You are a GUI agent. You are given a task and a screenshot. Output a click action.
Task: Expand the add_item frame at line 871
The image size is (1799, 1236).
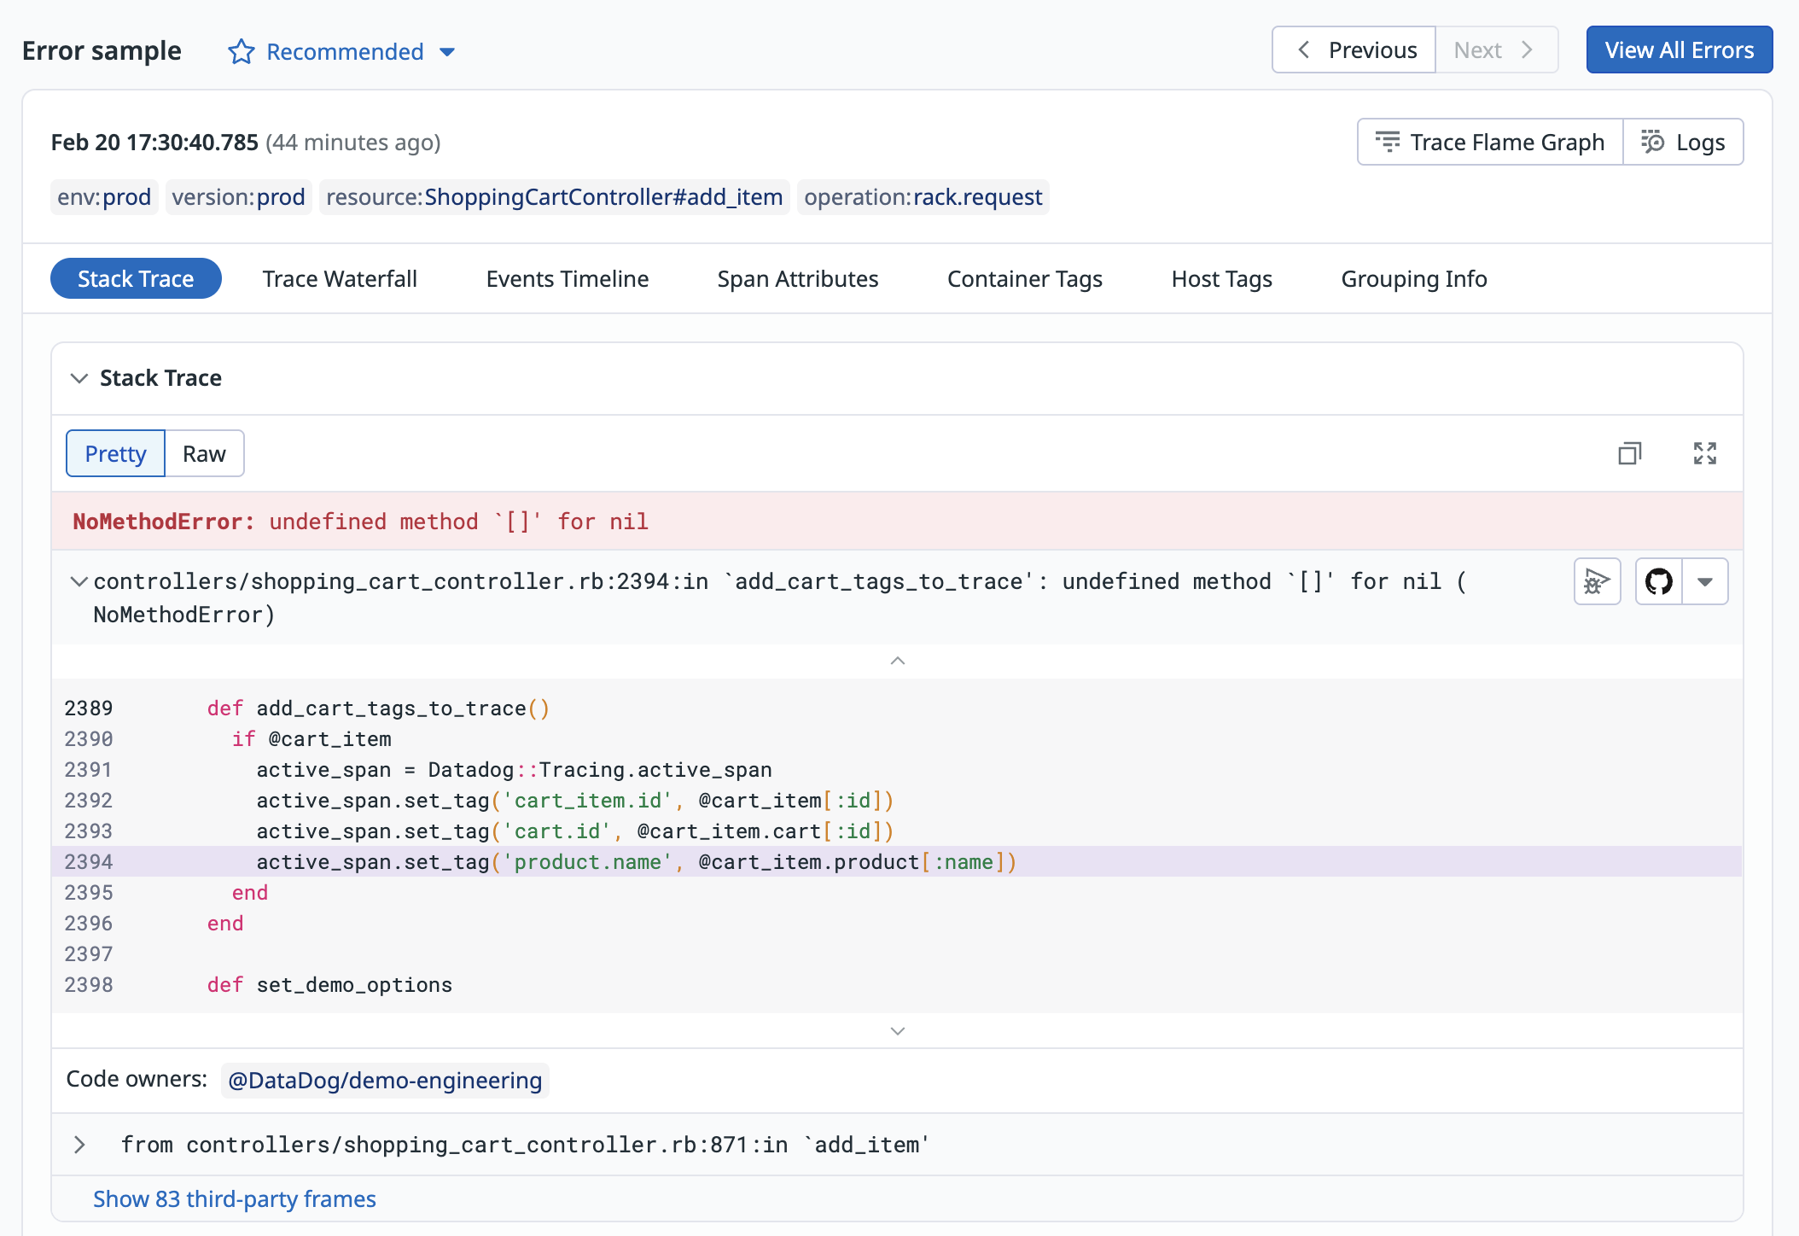click(79, 1145)
